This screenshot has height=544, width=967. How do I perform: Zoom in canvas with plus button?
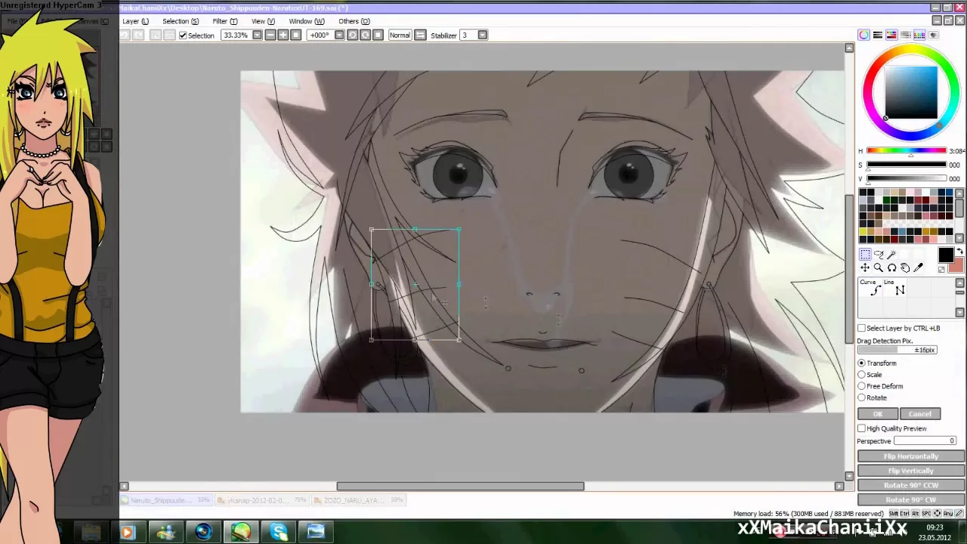click(x=283, y=35)
